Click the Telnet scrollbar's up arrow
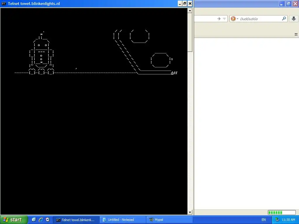The width and height of the screenshot is (299, 224). (x=190, y=10)
